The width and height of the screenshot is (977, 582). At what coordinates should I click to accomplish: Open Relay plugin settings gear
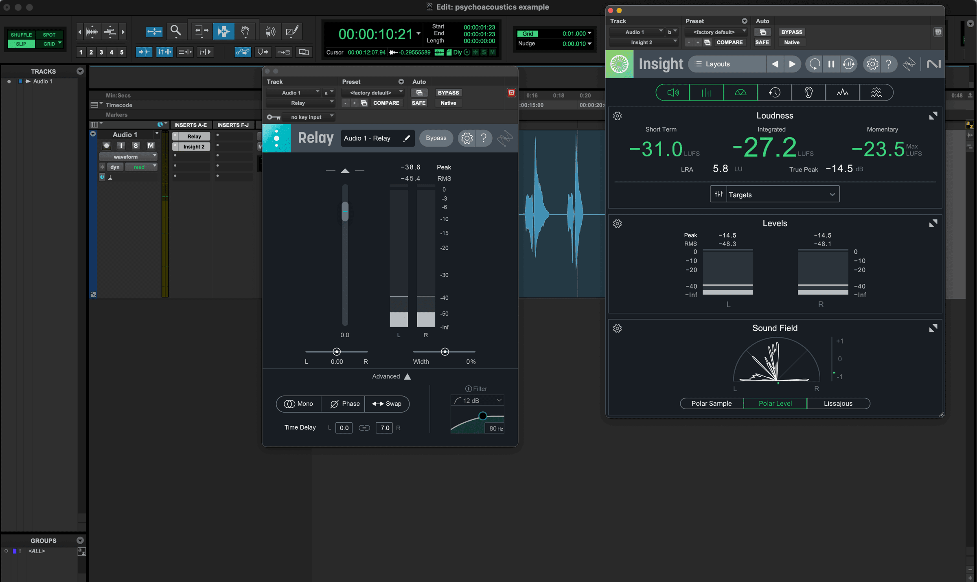click(467, 138)
